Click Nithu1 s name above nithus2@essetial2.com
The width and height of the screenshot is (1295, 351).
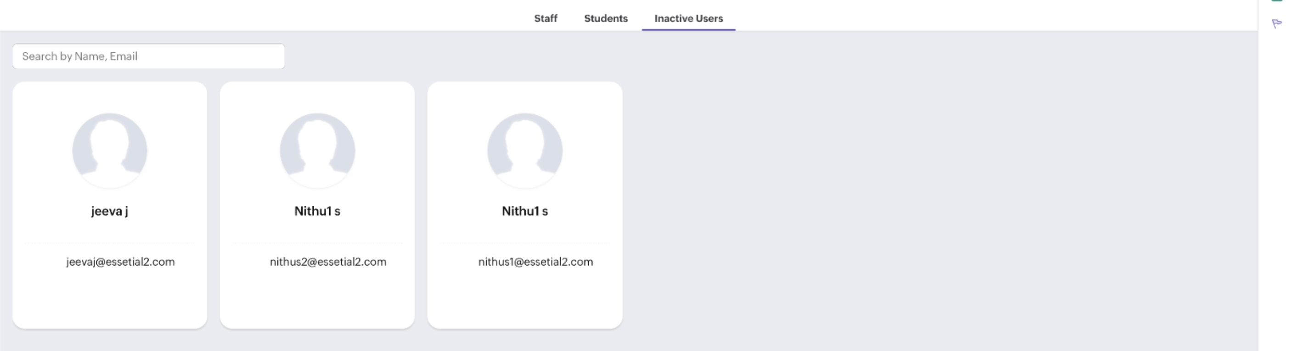[x=317, y=211]
